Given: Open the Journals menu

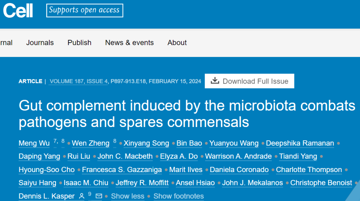Looking at the screenshot, I should click(x=40, y=43).
